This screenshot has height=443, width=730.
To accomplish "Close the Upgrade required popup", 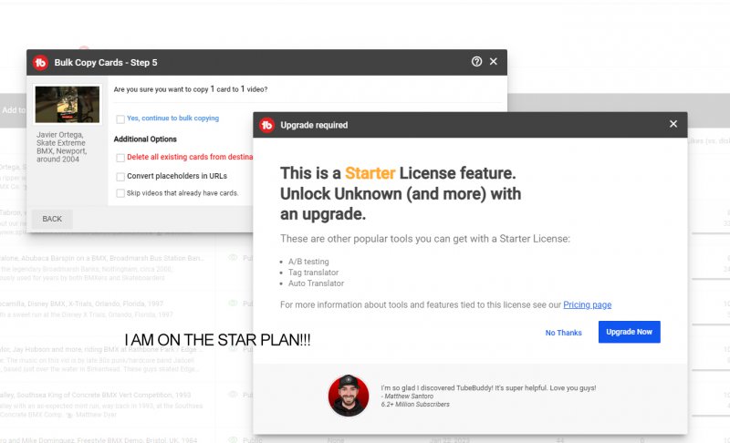I will coord(673,124).
